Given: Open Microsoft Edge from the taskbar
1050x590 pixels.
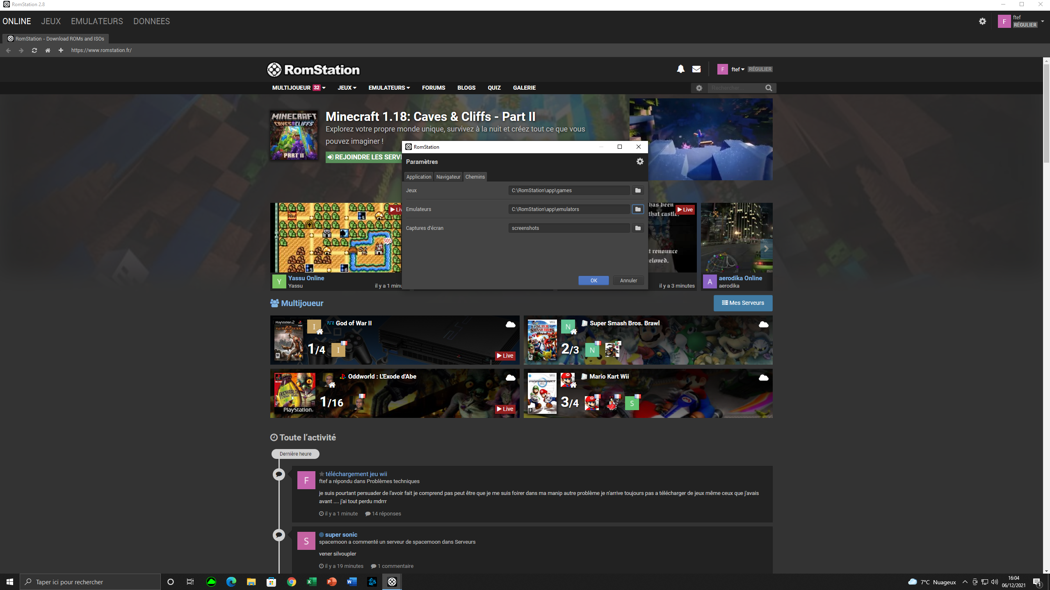Looking at the screenshot, I should [x=231, y=582].
